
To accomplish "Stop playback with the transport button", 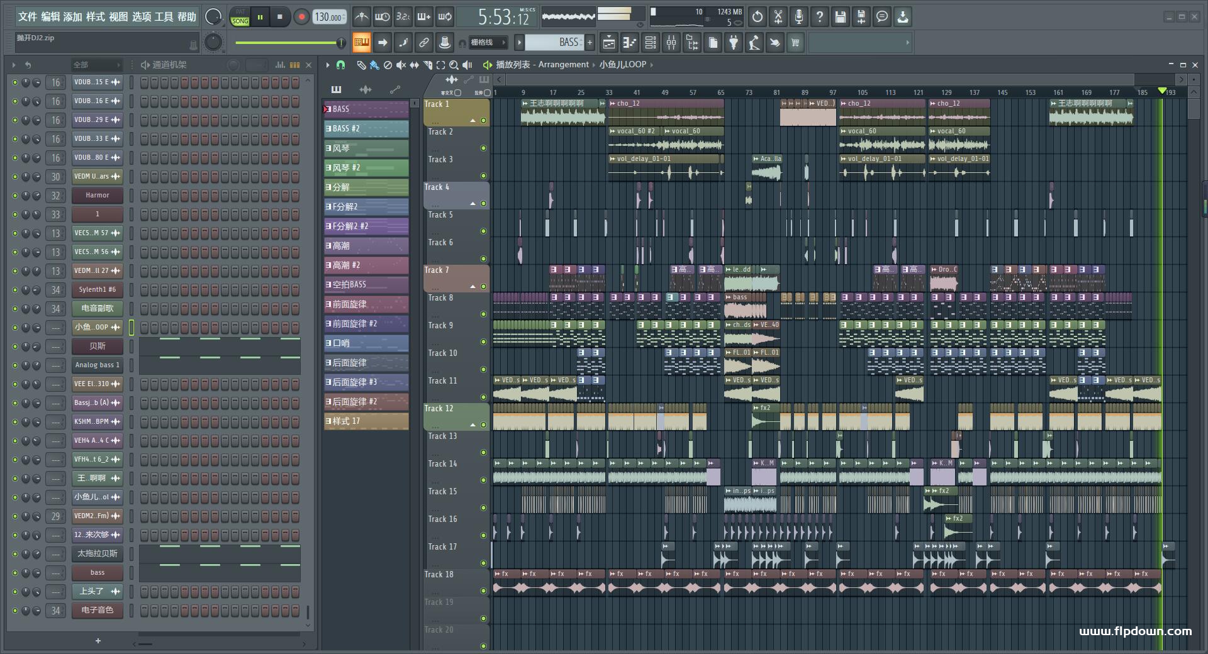I will coord(280,17).
